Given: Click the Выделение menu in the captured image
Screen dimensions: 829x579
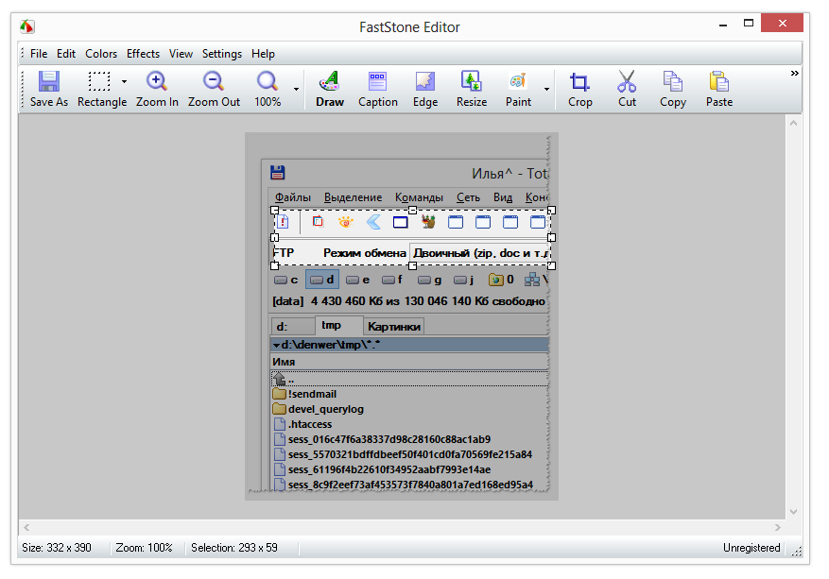Looking at the screenshot, I should 353,197.
